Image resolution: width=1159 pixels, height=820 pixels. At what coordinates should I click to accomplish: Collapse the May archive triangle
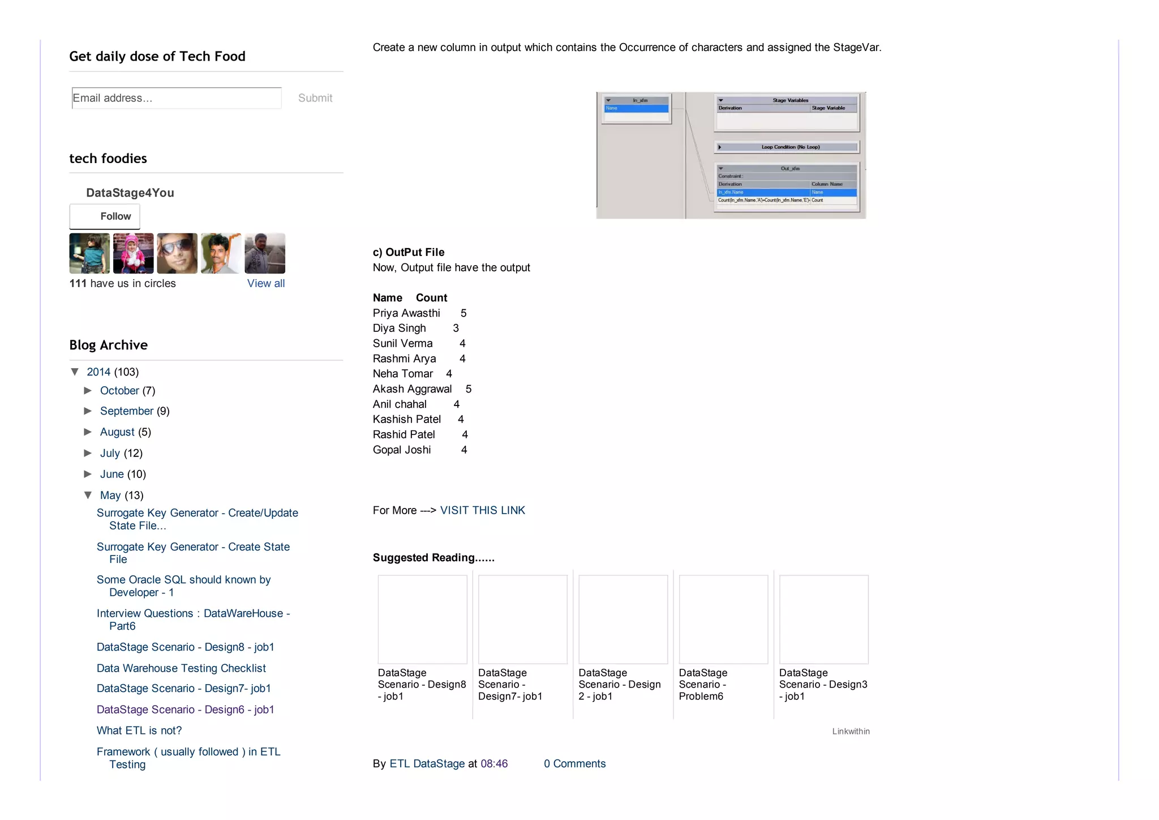(x=88, y=495)
